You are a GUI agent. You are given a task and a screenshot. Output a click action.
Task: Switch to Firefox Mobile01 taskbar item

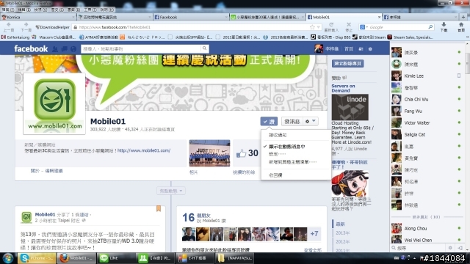76,258
